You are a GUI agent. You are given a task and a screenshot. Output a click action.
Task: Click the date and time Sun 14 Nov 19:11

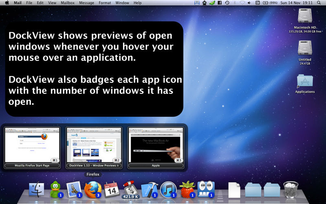pos(297,3)
